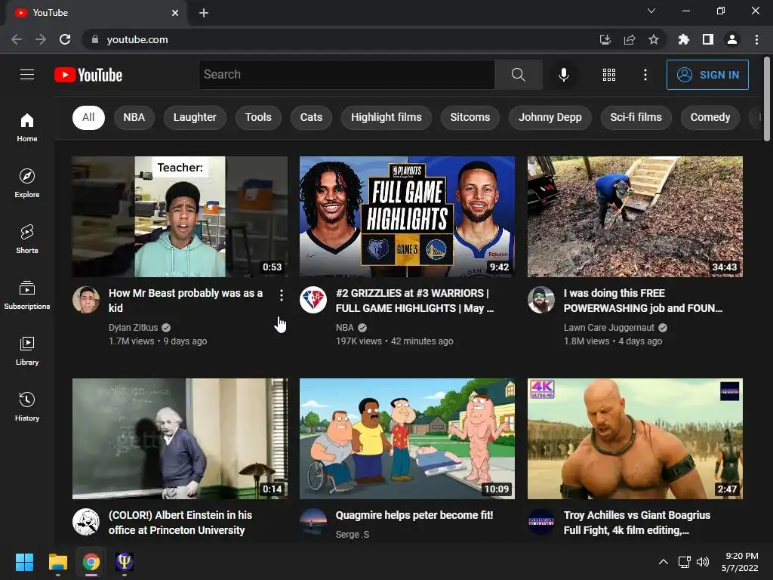Click Serge .S channel avatar
773x580 pixels.
point(313,522)
